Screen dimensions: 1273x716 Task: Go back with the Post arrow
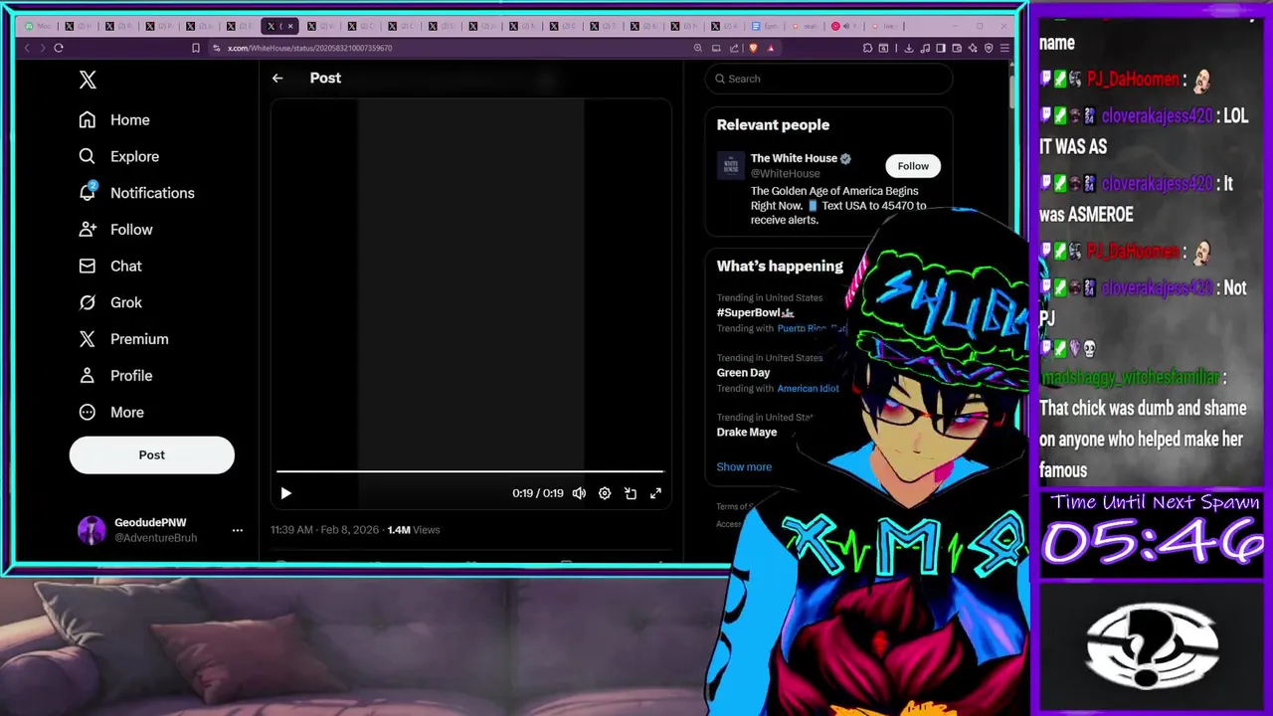(x=277, y=78)
